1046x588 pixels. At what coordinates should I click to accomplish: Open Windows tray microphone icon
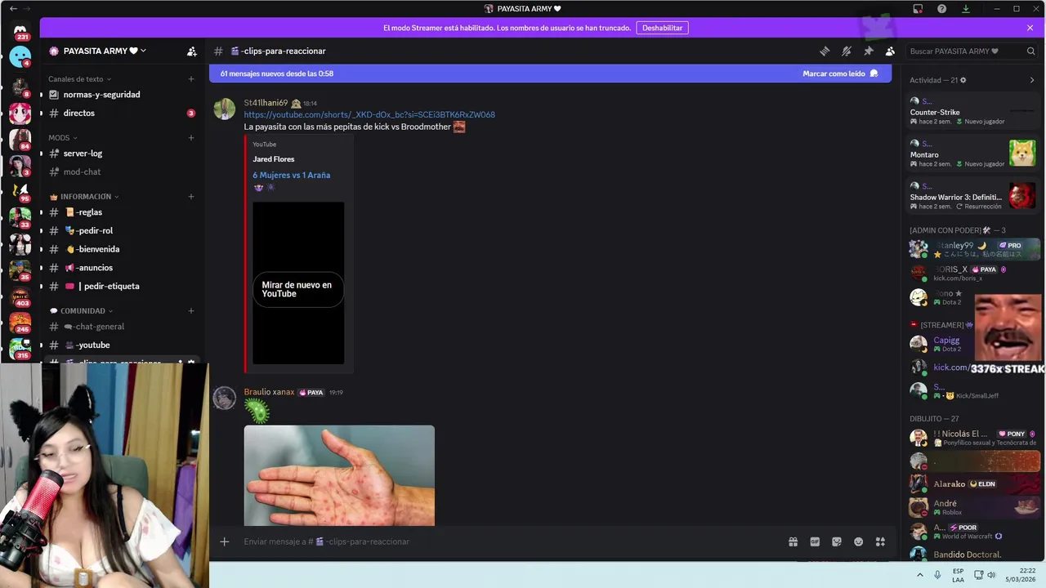click(x=937, y=575)
